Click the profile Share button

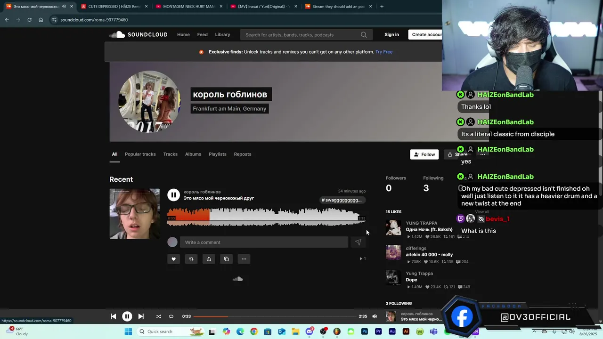457,154
